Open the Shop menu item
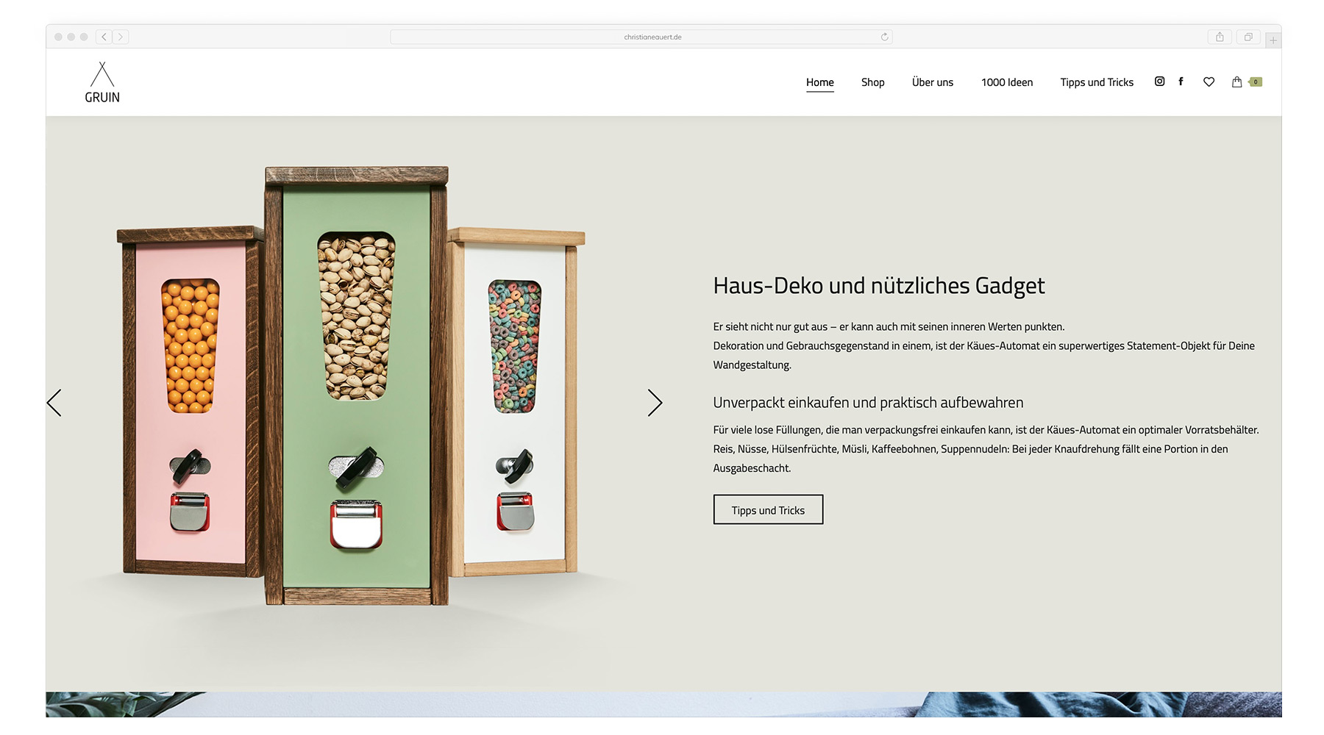Screen dimensions: 1324x735 tap(873, 82)
